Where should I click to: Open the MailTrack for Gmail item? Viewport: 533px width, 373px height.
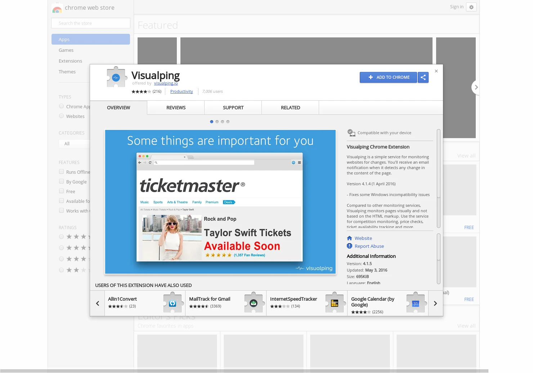226,303
